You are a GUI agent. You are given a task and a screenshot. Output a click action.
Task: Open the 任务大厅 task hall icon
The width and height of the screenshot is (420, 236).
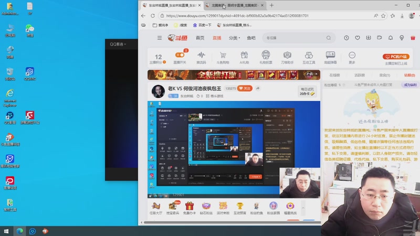tap(155, 208)
